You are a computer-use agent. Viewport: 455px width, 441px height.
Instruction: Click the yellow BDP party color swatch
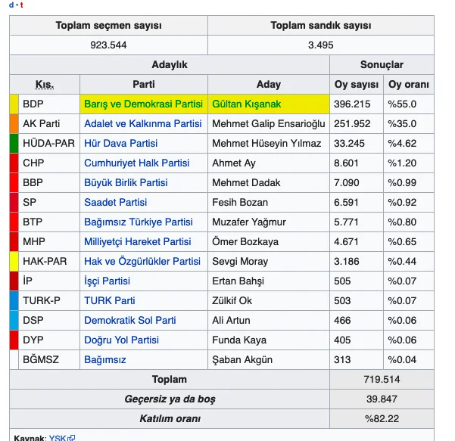pyautogui.click(x=14, y=104)
